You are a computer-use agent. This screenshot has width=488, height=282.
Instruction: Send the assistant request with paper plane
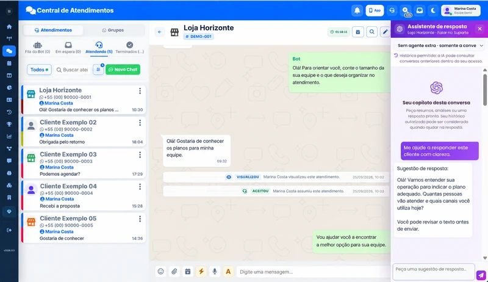481,275
